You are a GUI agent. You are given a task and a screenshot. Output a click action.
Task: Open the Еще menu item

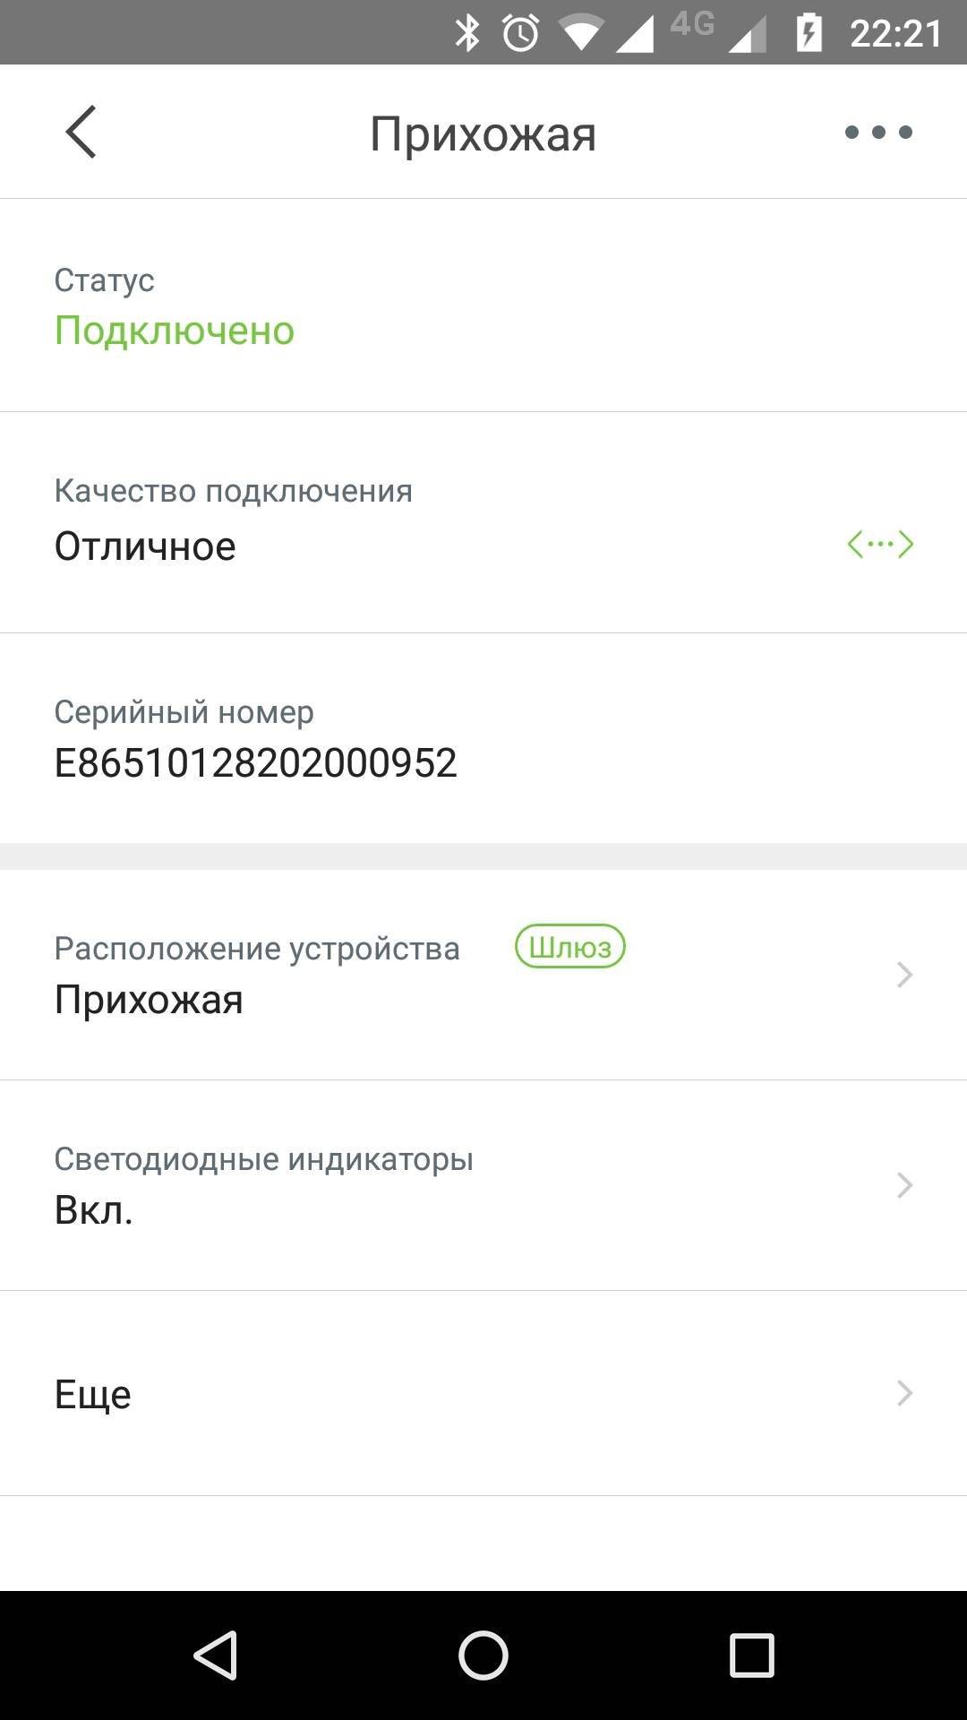93,1394
